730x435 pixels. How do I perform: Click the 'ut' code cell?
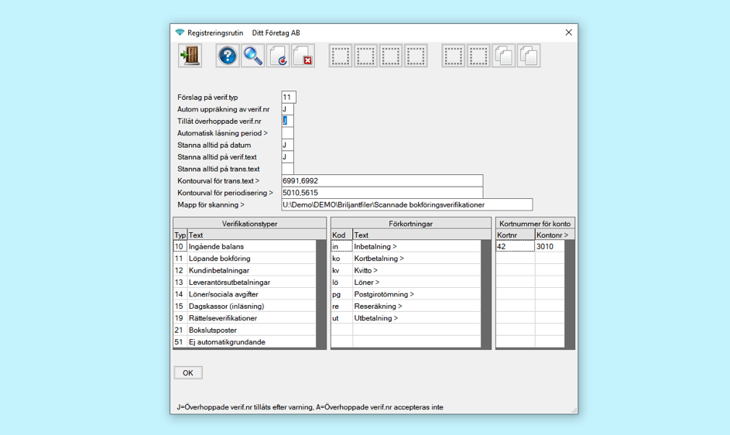(x=341, y=318)
